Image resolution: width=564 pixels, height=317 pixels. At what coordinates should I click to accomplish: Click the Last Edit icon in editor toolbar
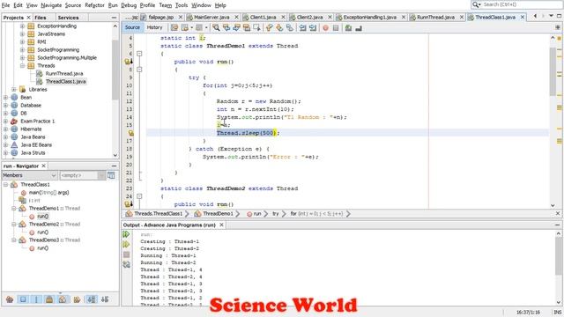click(x=174, y=27)
